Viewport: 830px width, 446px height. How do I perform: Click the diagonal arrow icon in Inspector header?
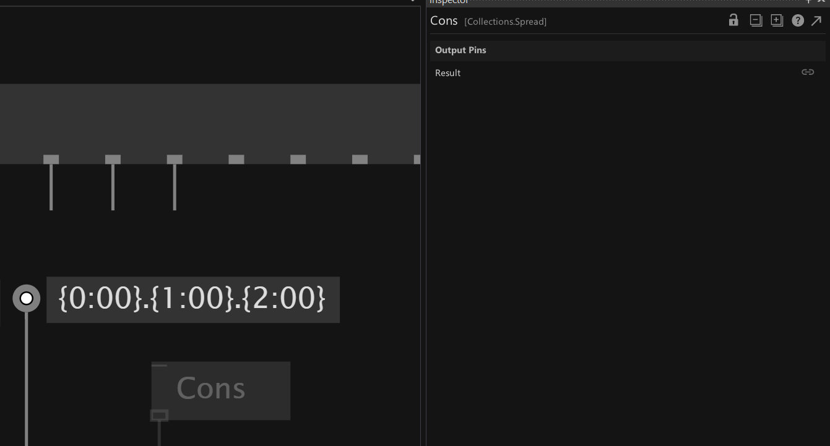click(x=816, y=21)
